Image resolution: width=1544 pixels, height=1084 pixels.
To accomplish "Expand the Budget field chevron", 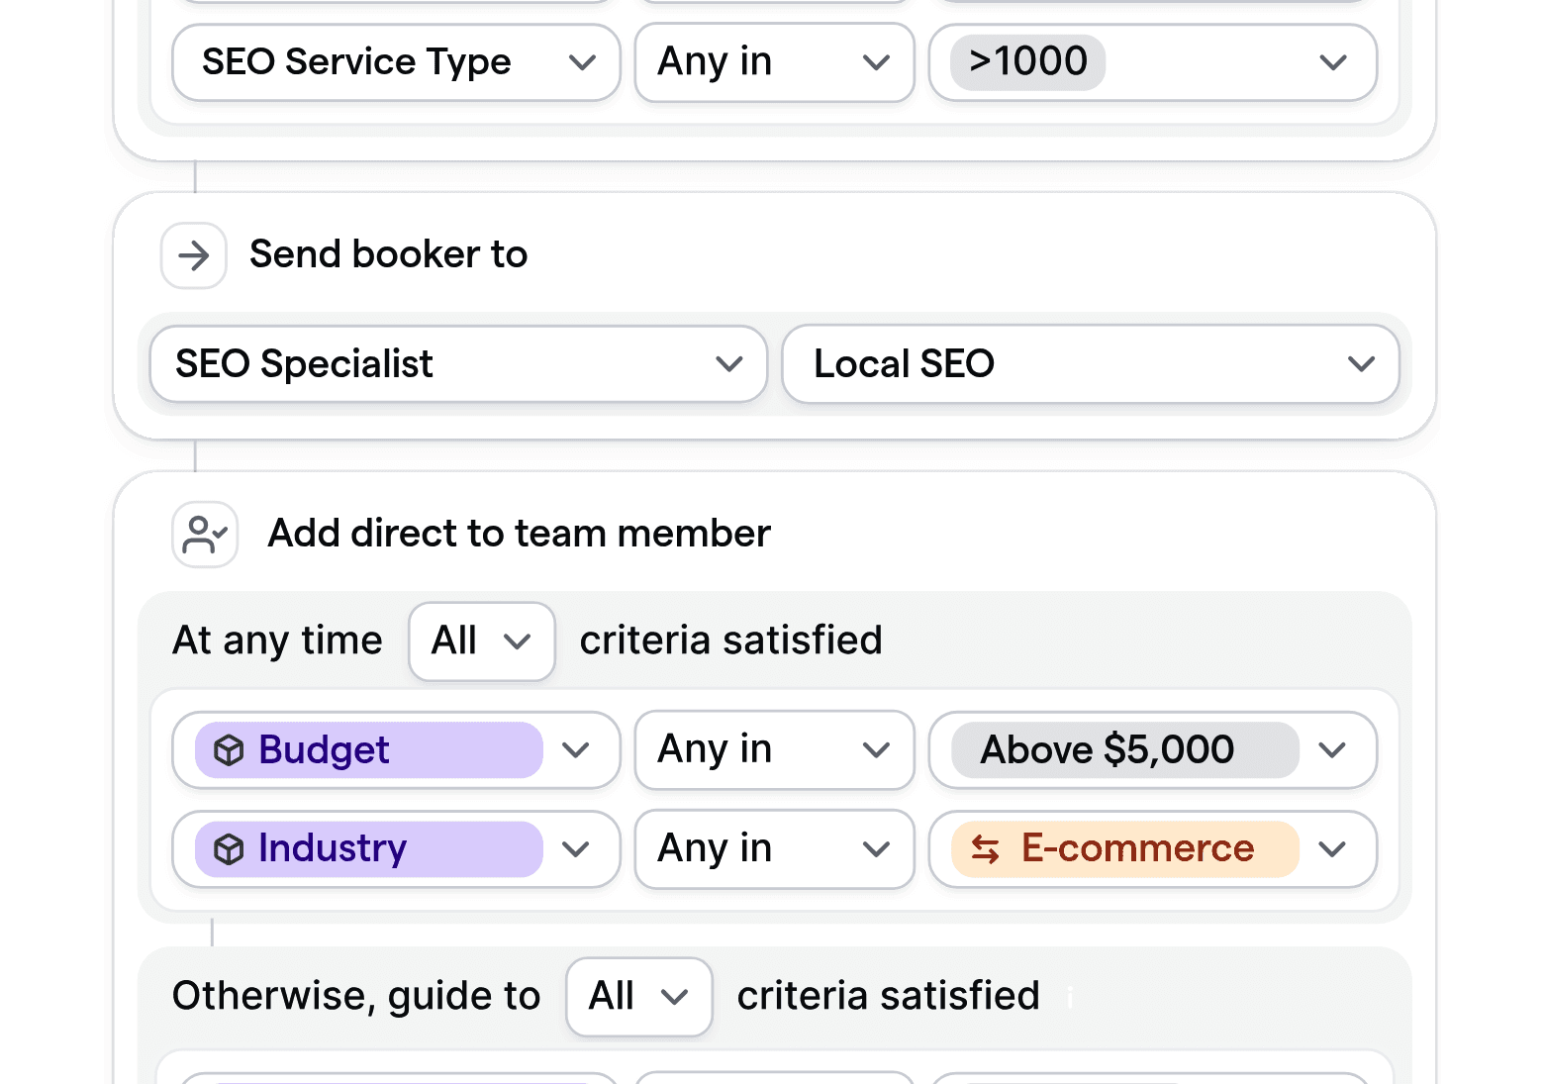I will [576, 750].
